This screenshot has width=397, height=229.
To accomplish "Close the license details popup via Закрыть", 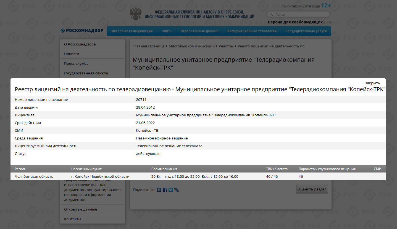I will pos(372,83).
